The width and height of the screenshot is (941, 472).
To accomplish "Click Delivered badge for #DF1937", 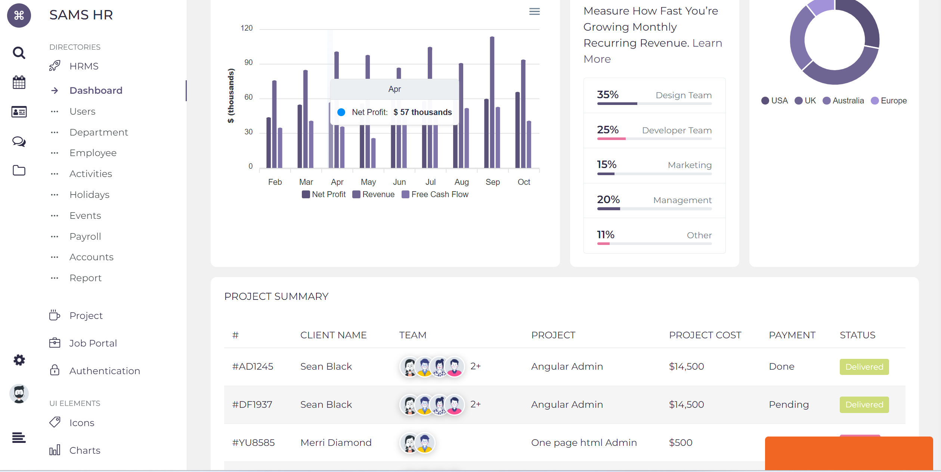I will coord(864,404).
